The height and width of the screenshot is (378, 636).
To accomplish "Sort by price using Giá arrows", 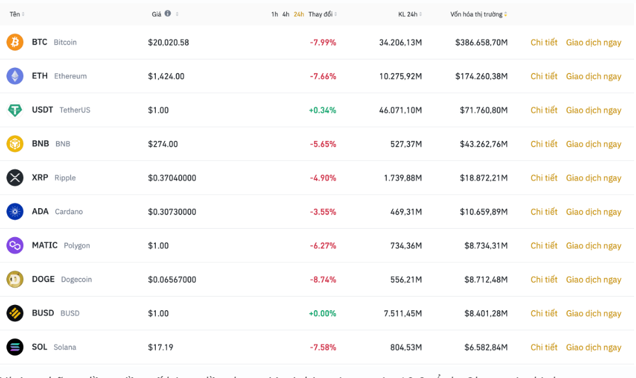I will click(177, 14).
